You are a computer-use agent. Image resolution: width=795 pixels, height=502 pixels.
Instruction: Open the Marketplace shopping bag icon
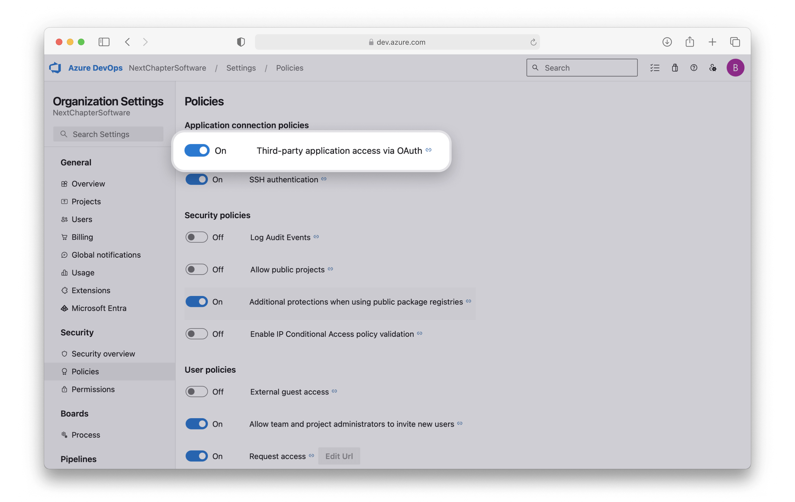tap(674, 68)
